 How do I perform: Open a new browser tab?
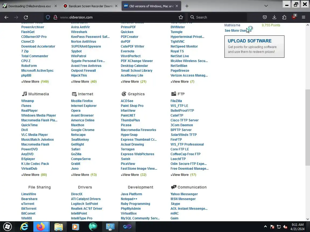click(x=187, y=6)
